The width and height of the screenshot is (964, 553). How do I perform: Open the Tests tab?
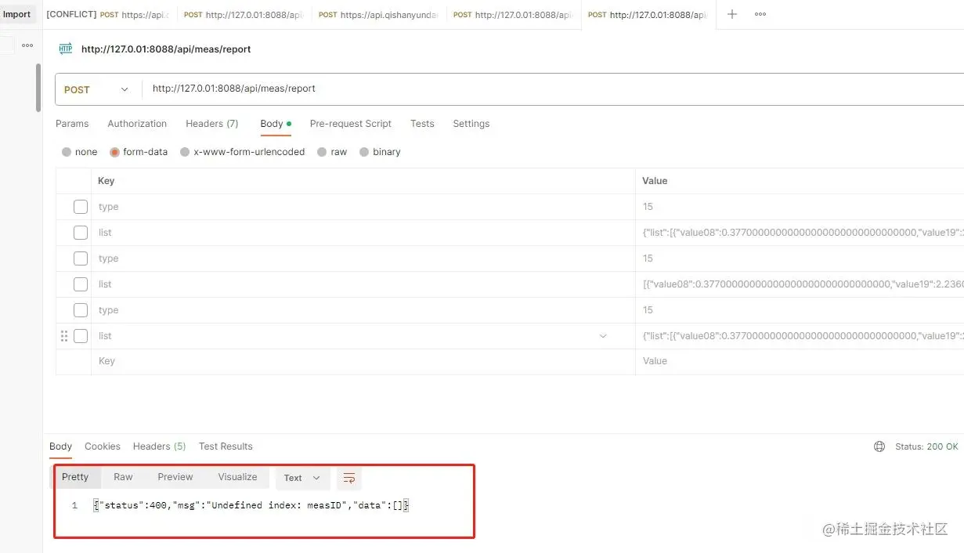(422, 124)
